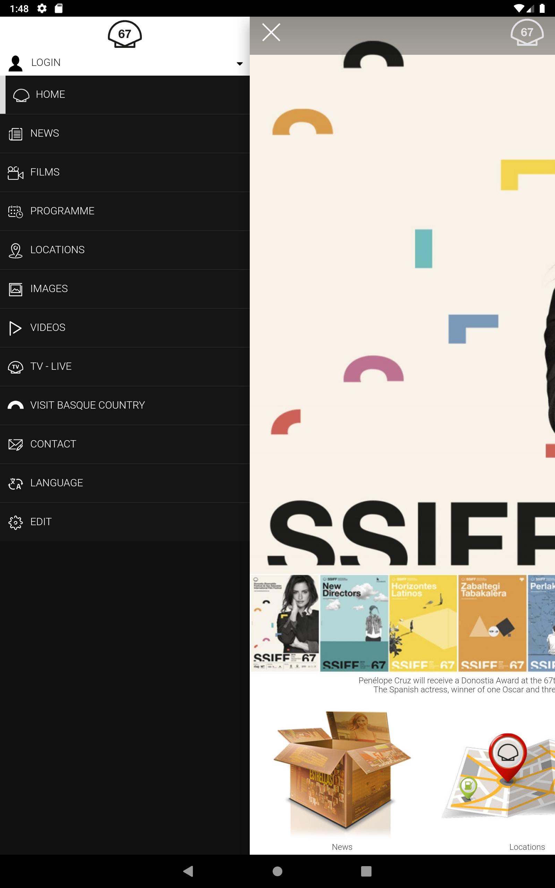Viewport: 555px width, 888px height.
Task: Open the News box shortcut
Action: (342, 770)
